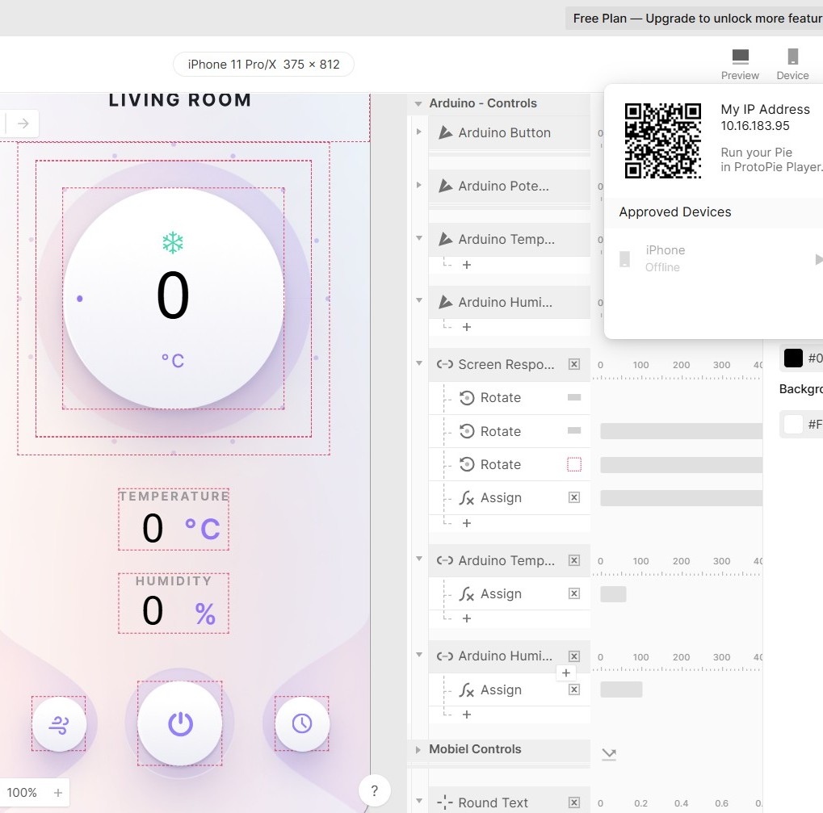Expand the Mobiel Controls section
The height and width of the screenshot is (813, 823).
(x=418, y=749)
